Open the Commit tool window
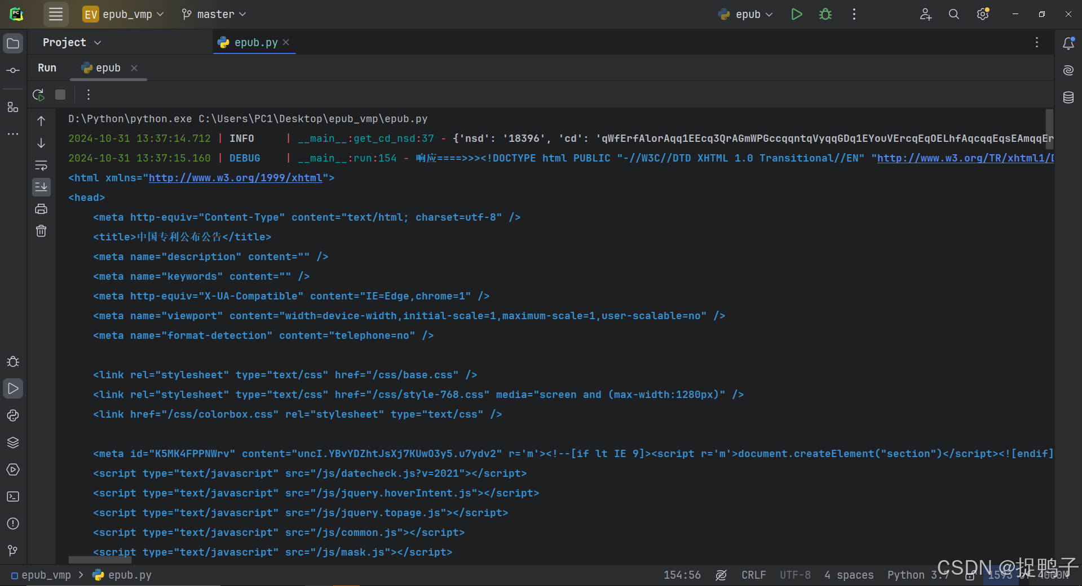The width and height of the screenshot is (1082, 586). tap(13, 70)
